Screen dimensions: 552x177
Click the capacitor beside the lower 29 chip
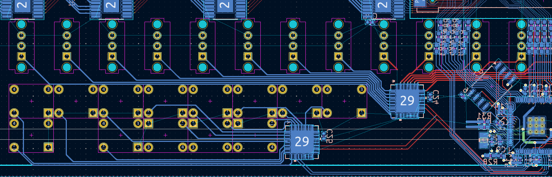tap(324, 136)
